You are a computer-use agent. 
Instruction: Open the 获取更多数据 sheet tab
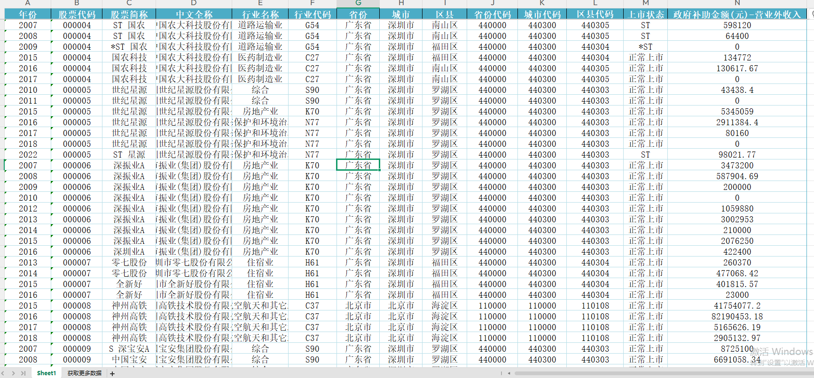click(x=85, y=373)
